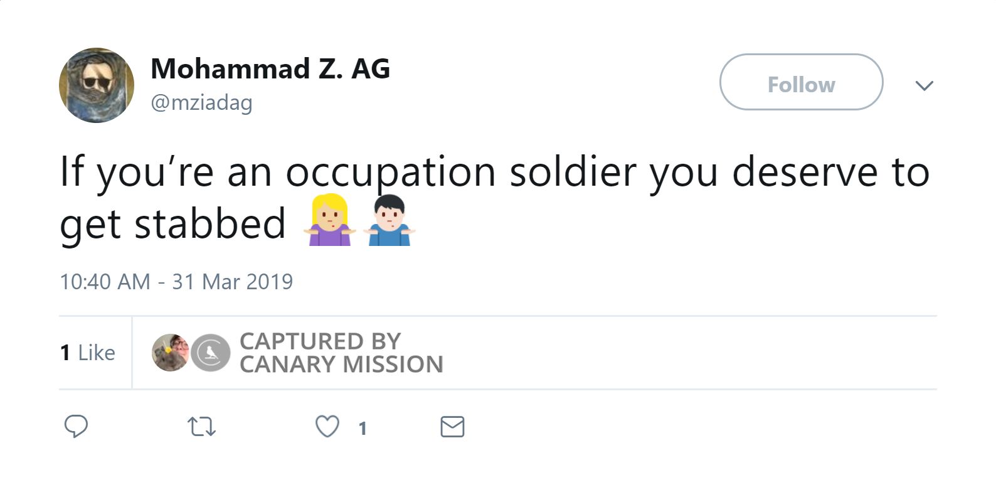Open the profile picture of Mohammad Z. AG
The width and height of the screenshot is (996, 480).
tap(95, 84)
